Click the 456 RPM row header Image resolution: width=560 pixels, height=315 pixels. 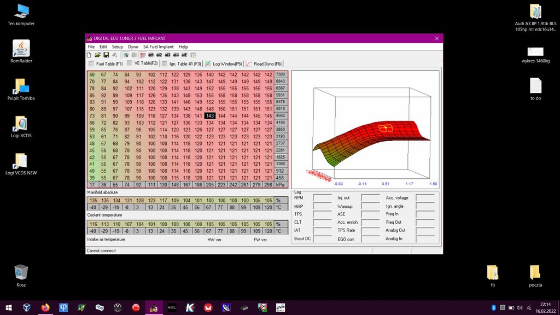(x=281, y=178)
